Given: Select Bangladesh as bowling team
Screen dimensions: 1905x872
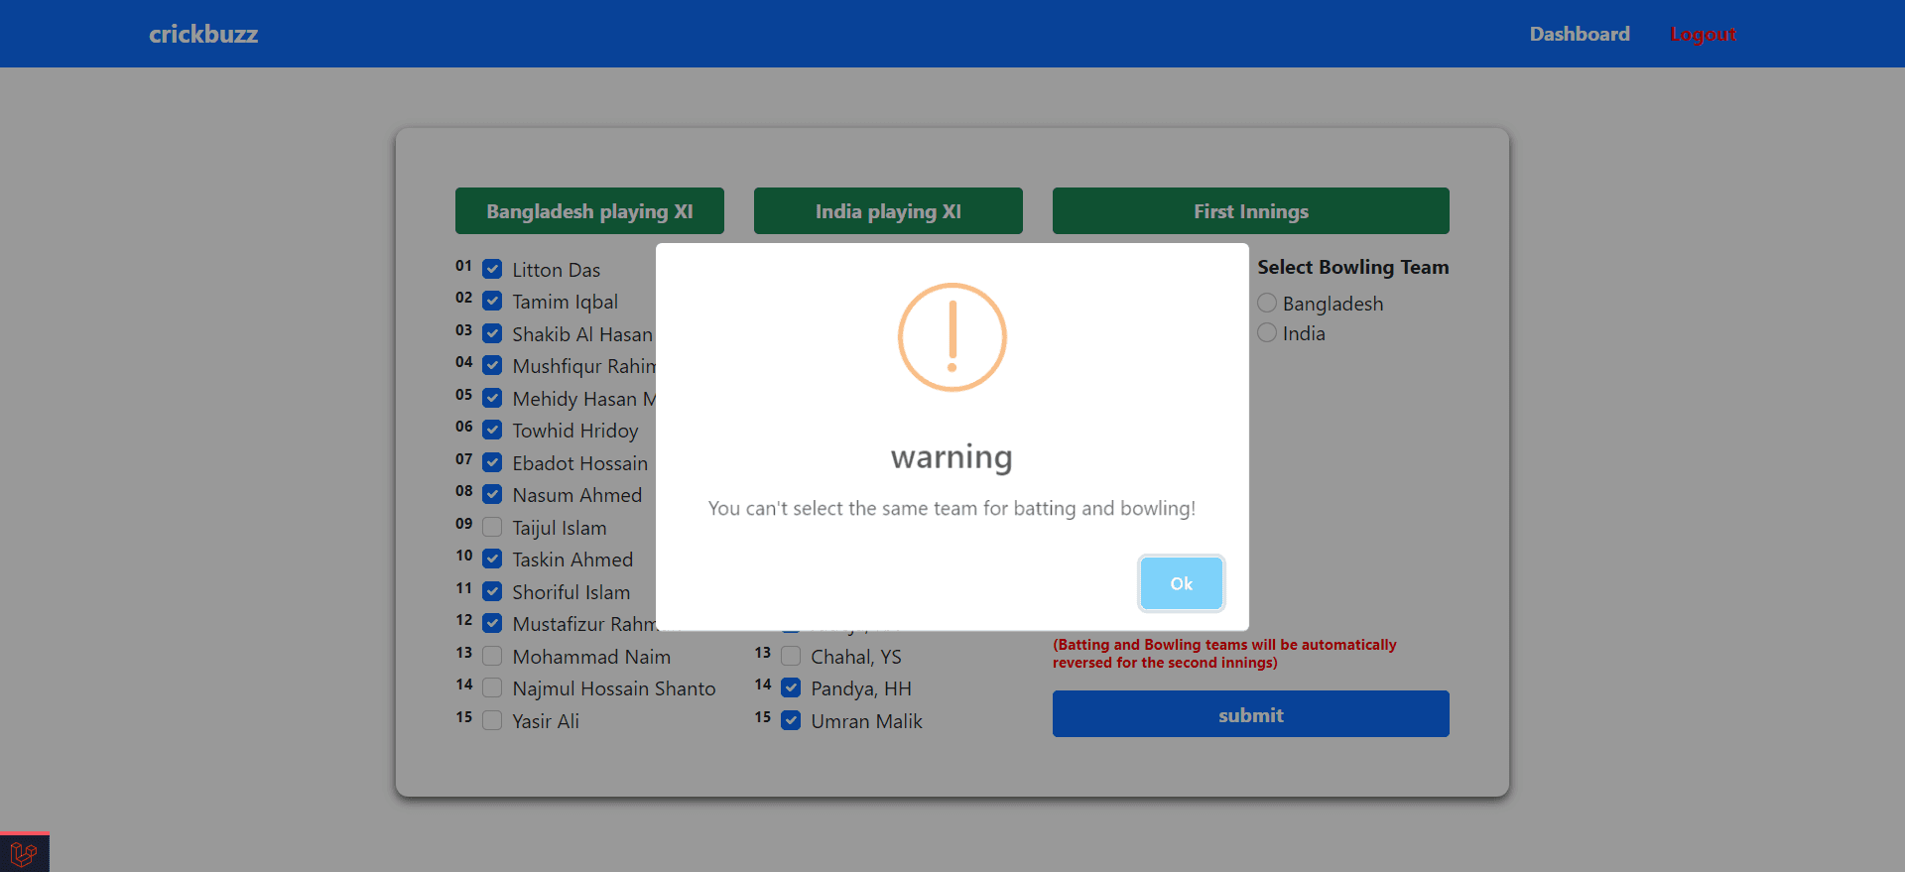Looking at the screenshot, I should coord(1267,303).
